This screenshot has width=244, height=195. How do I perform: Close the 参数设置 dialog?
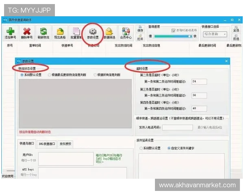click(x=227, y=61)
